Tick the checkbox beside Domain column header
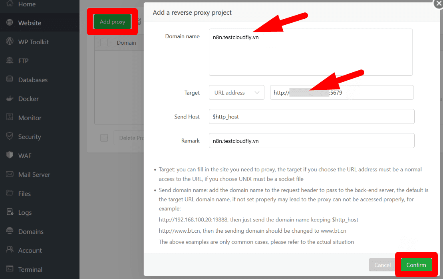The width and height of the screenshot is (443, 279). pyautogui.click(x=104, y=43)
